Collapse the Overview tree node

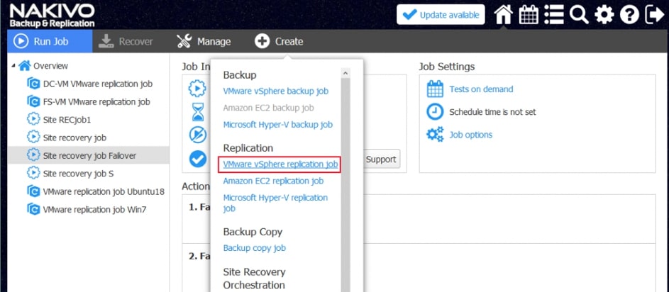(x=13, y=66)
